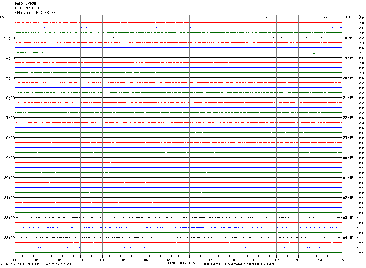Click the minute '12' axis label
The width and height of the screenshot is (366, 268).
[x=276, y=260]
